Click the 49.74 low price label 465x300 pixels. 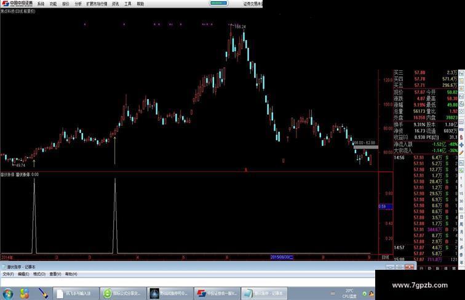20,165
